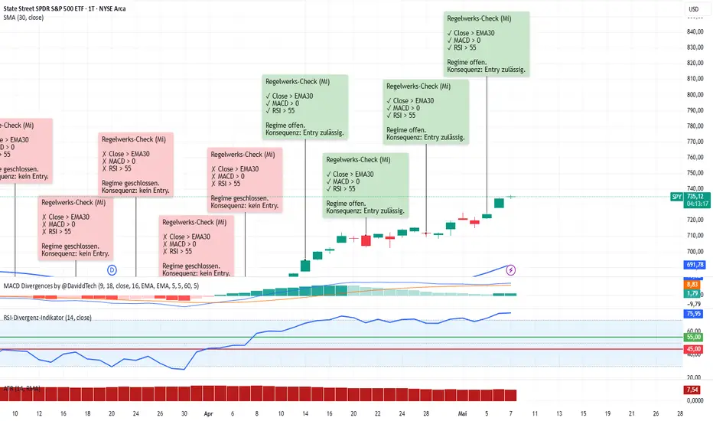713x421 pixels.
Task: Click the date label 14 on the time axis
Action: pyautogui.click(x=305, y=413)
